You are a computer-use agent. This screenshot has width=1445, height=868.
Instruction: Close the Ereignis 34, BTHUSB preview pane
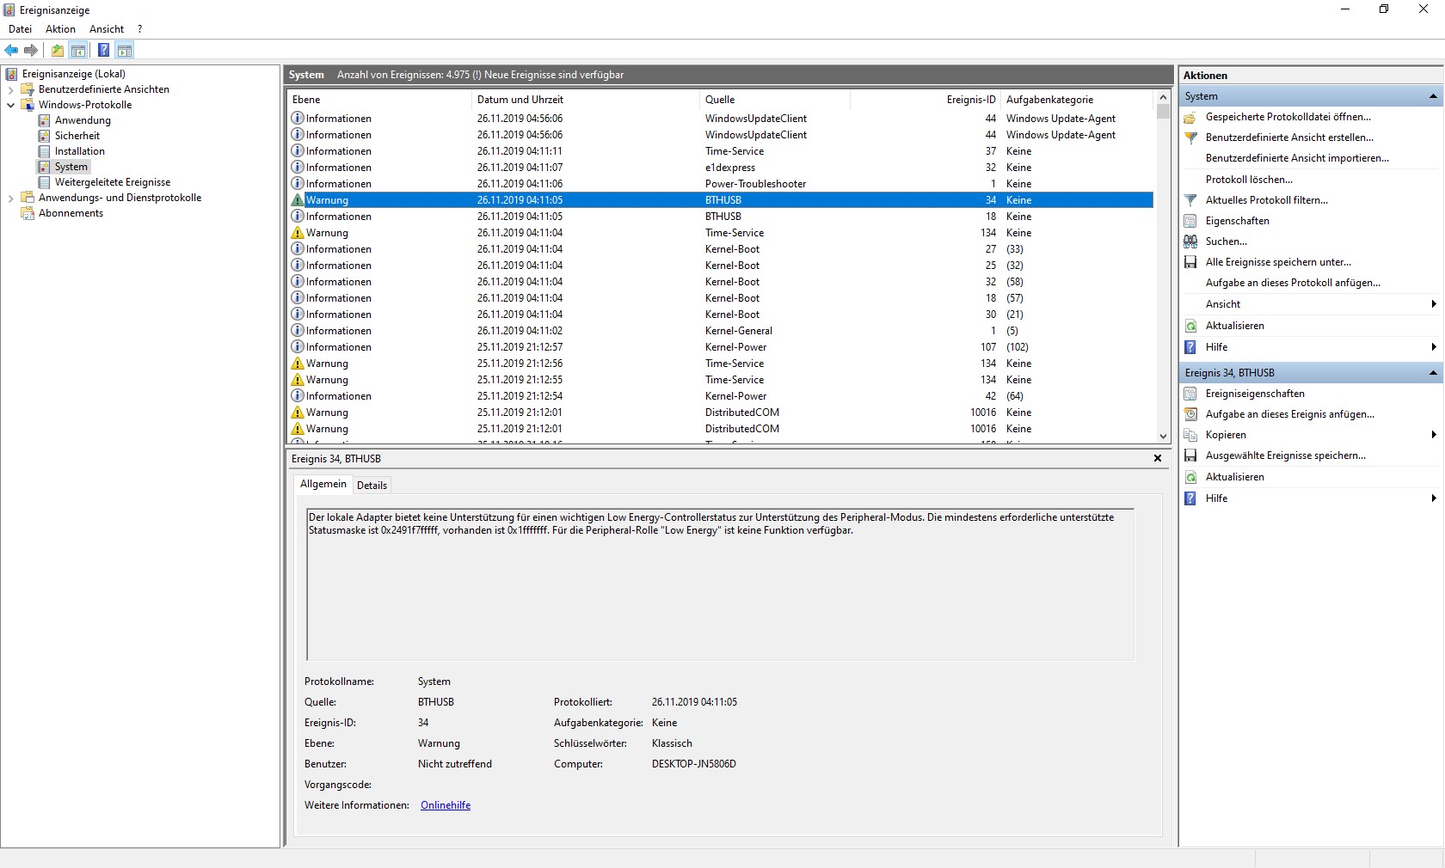[1158, 458]
